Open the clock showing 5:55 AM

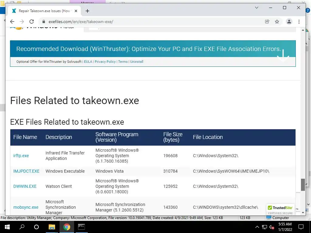285,227
